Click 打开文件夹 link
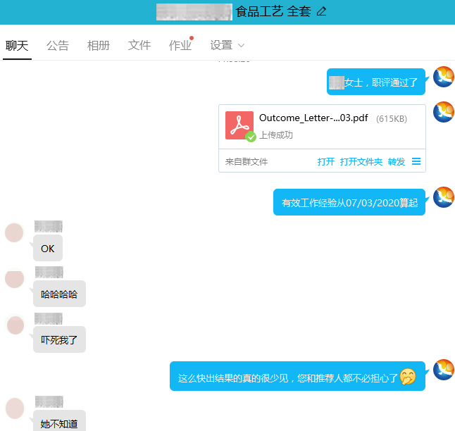The height and width of the screenshot is (431, 455). click(x=361, y=162)
